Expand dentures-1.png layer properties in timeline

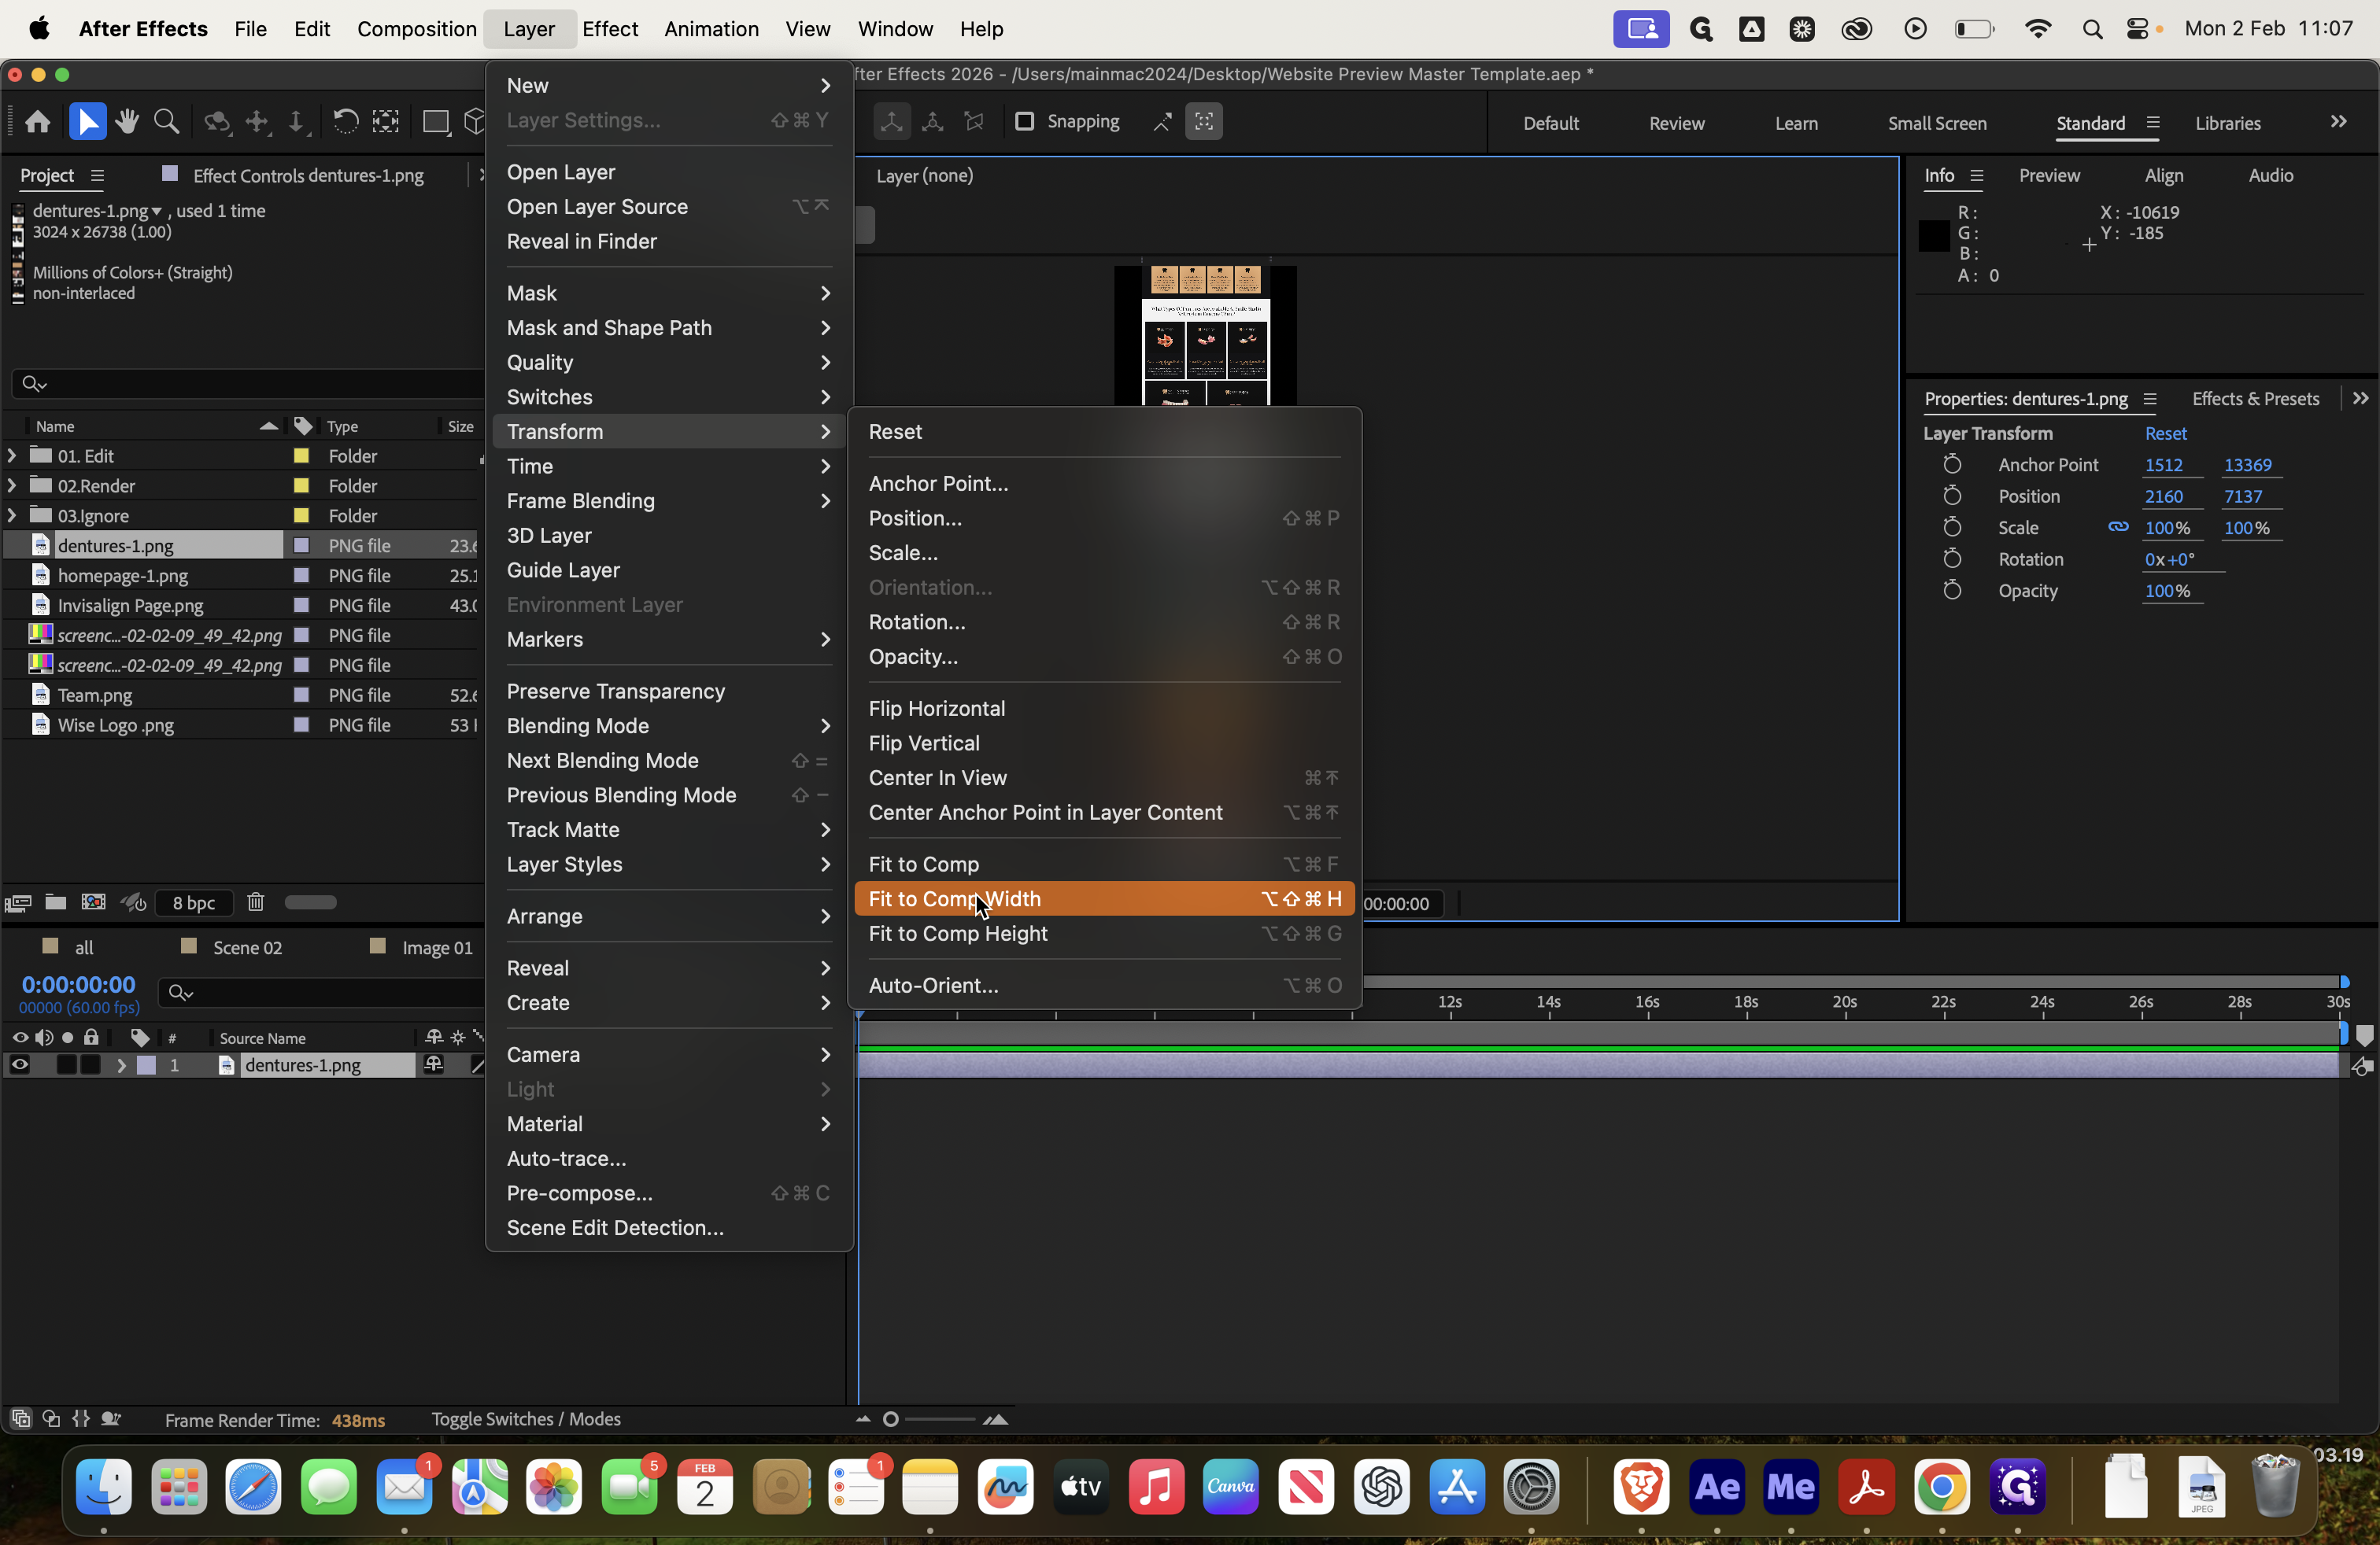click(121, 1065)
